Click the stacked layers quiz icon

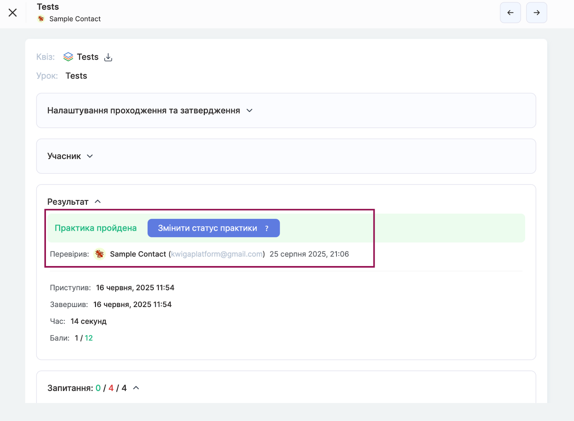68,57
